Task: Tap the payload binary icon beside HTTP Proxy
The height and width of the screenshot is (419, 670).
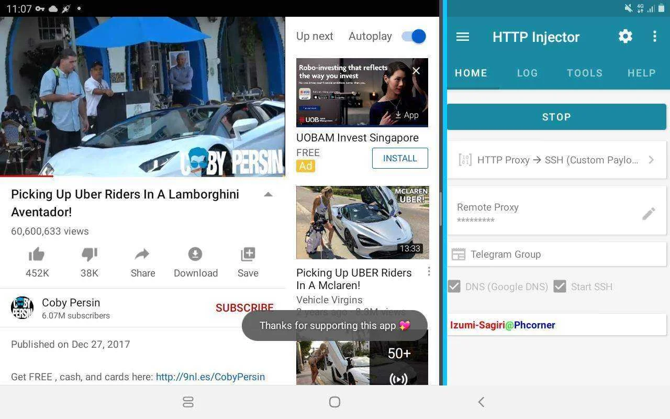Action: (465, 160)
